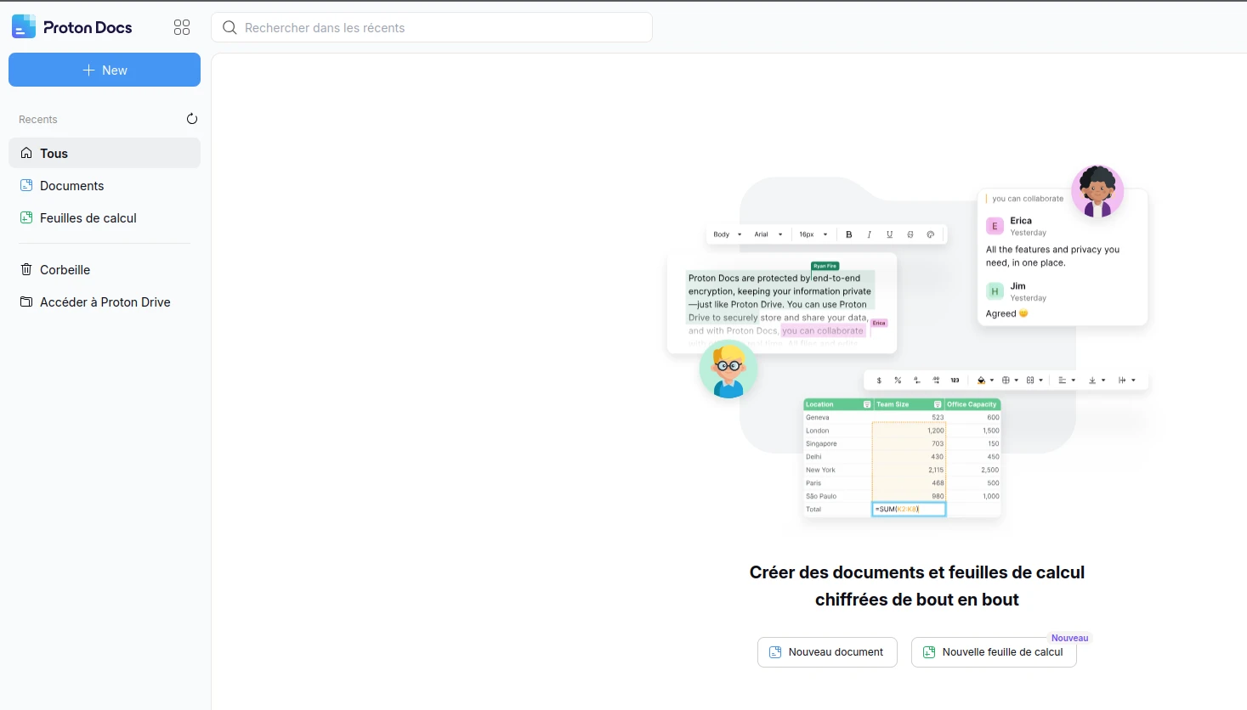Click the Proton Docs logo
Image resolution: width=1247 pixels, height=710 pixels.
click(x=72, y=27)
